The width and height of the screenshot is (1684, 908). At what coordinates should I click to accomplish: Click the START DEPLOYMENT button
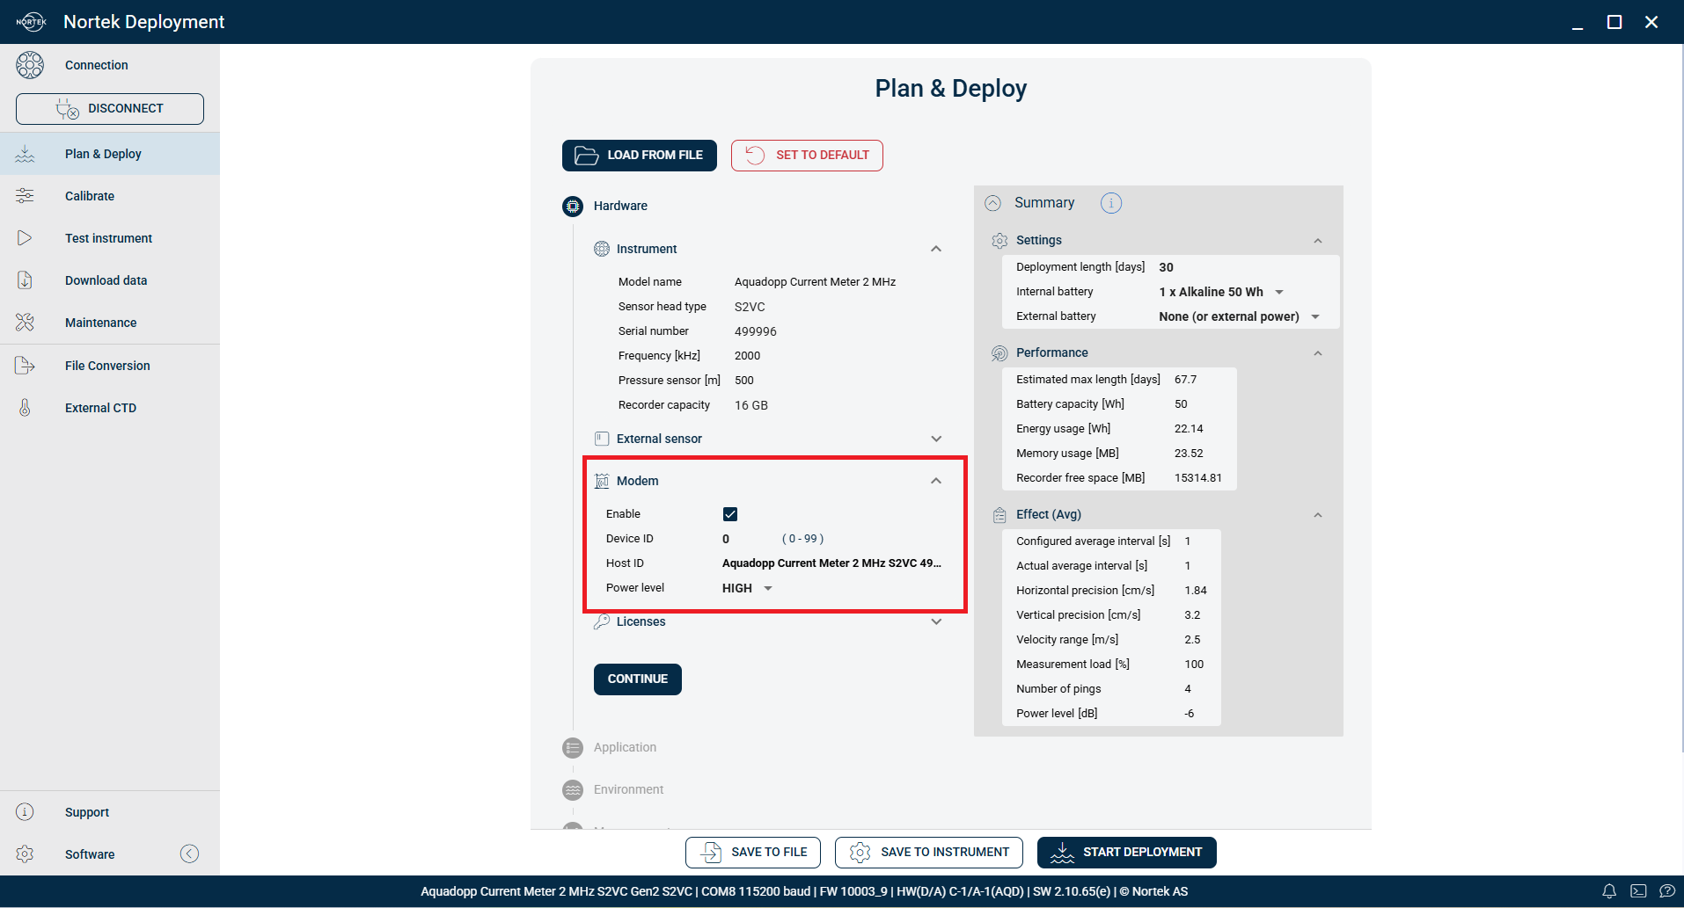1126,853
